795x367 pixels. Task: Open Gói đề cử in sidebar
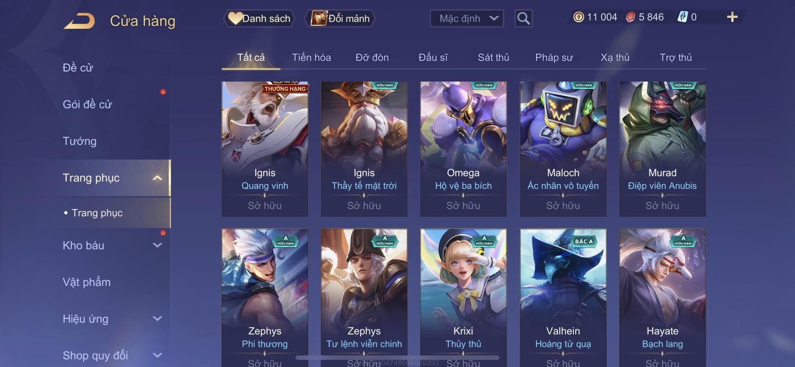tap(87, 104)
